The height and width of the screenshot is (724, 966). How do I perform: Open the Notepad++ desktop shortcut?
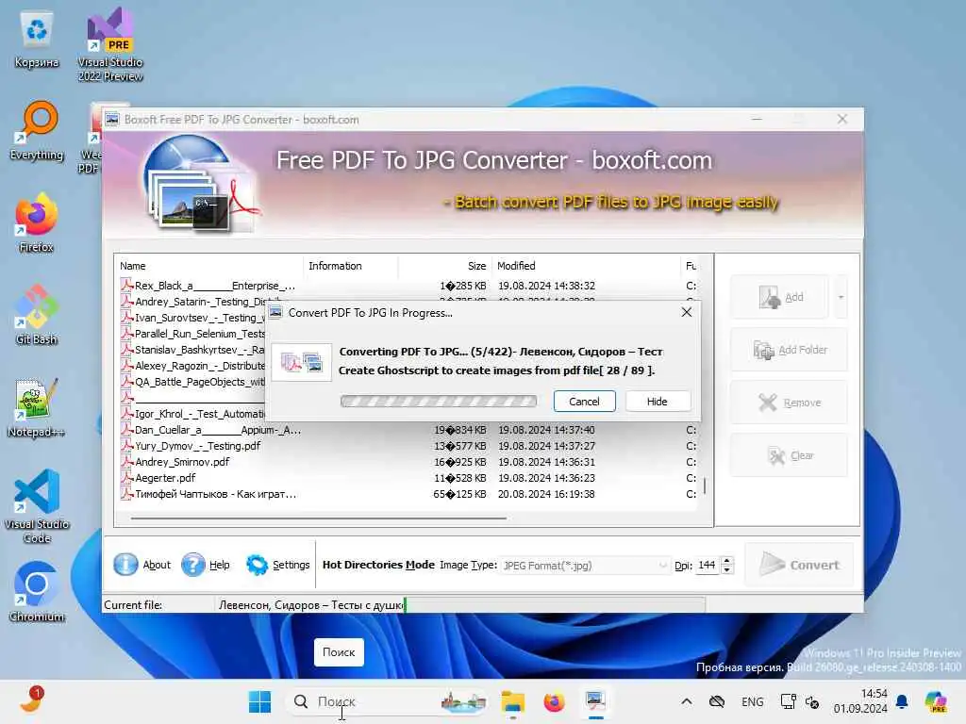[37, 407]
